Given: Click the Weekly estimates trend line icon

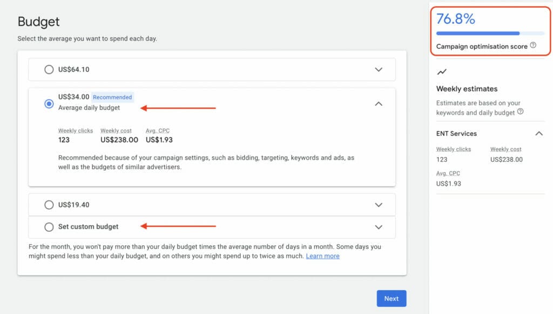Looking at the screenshot, I should pos(442,71).
